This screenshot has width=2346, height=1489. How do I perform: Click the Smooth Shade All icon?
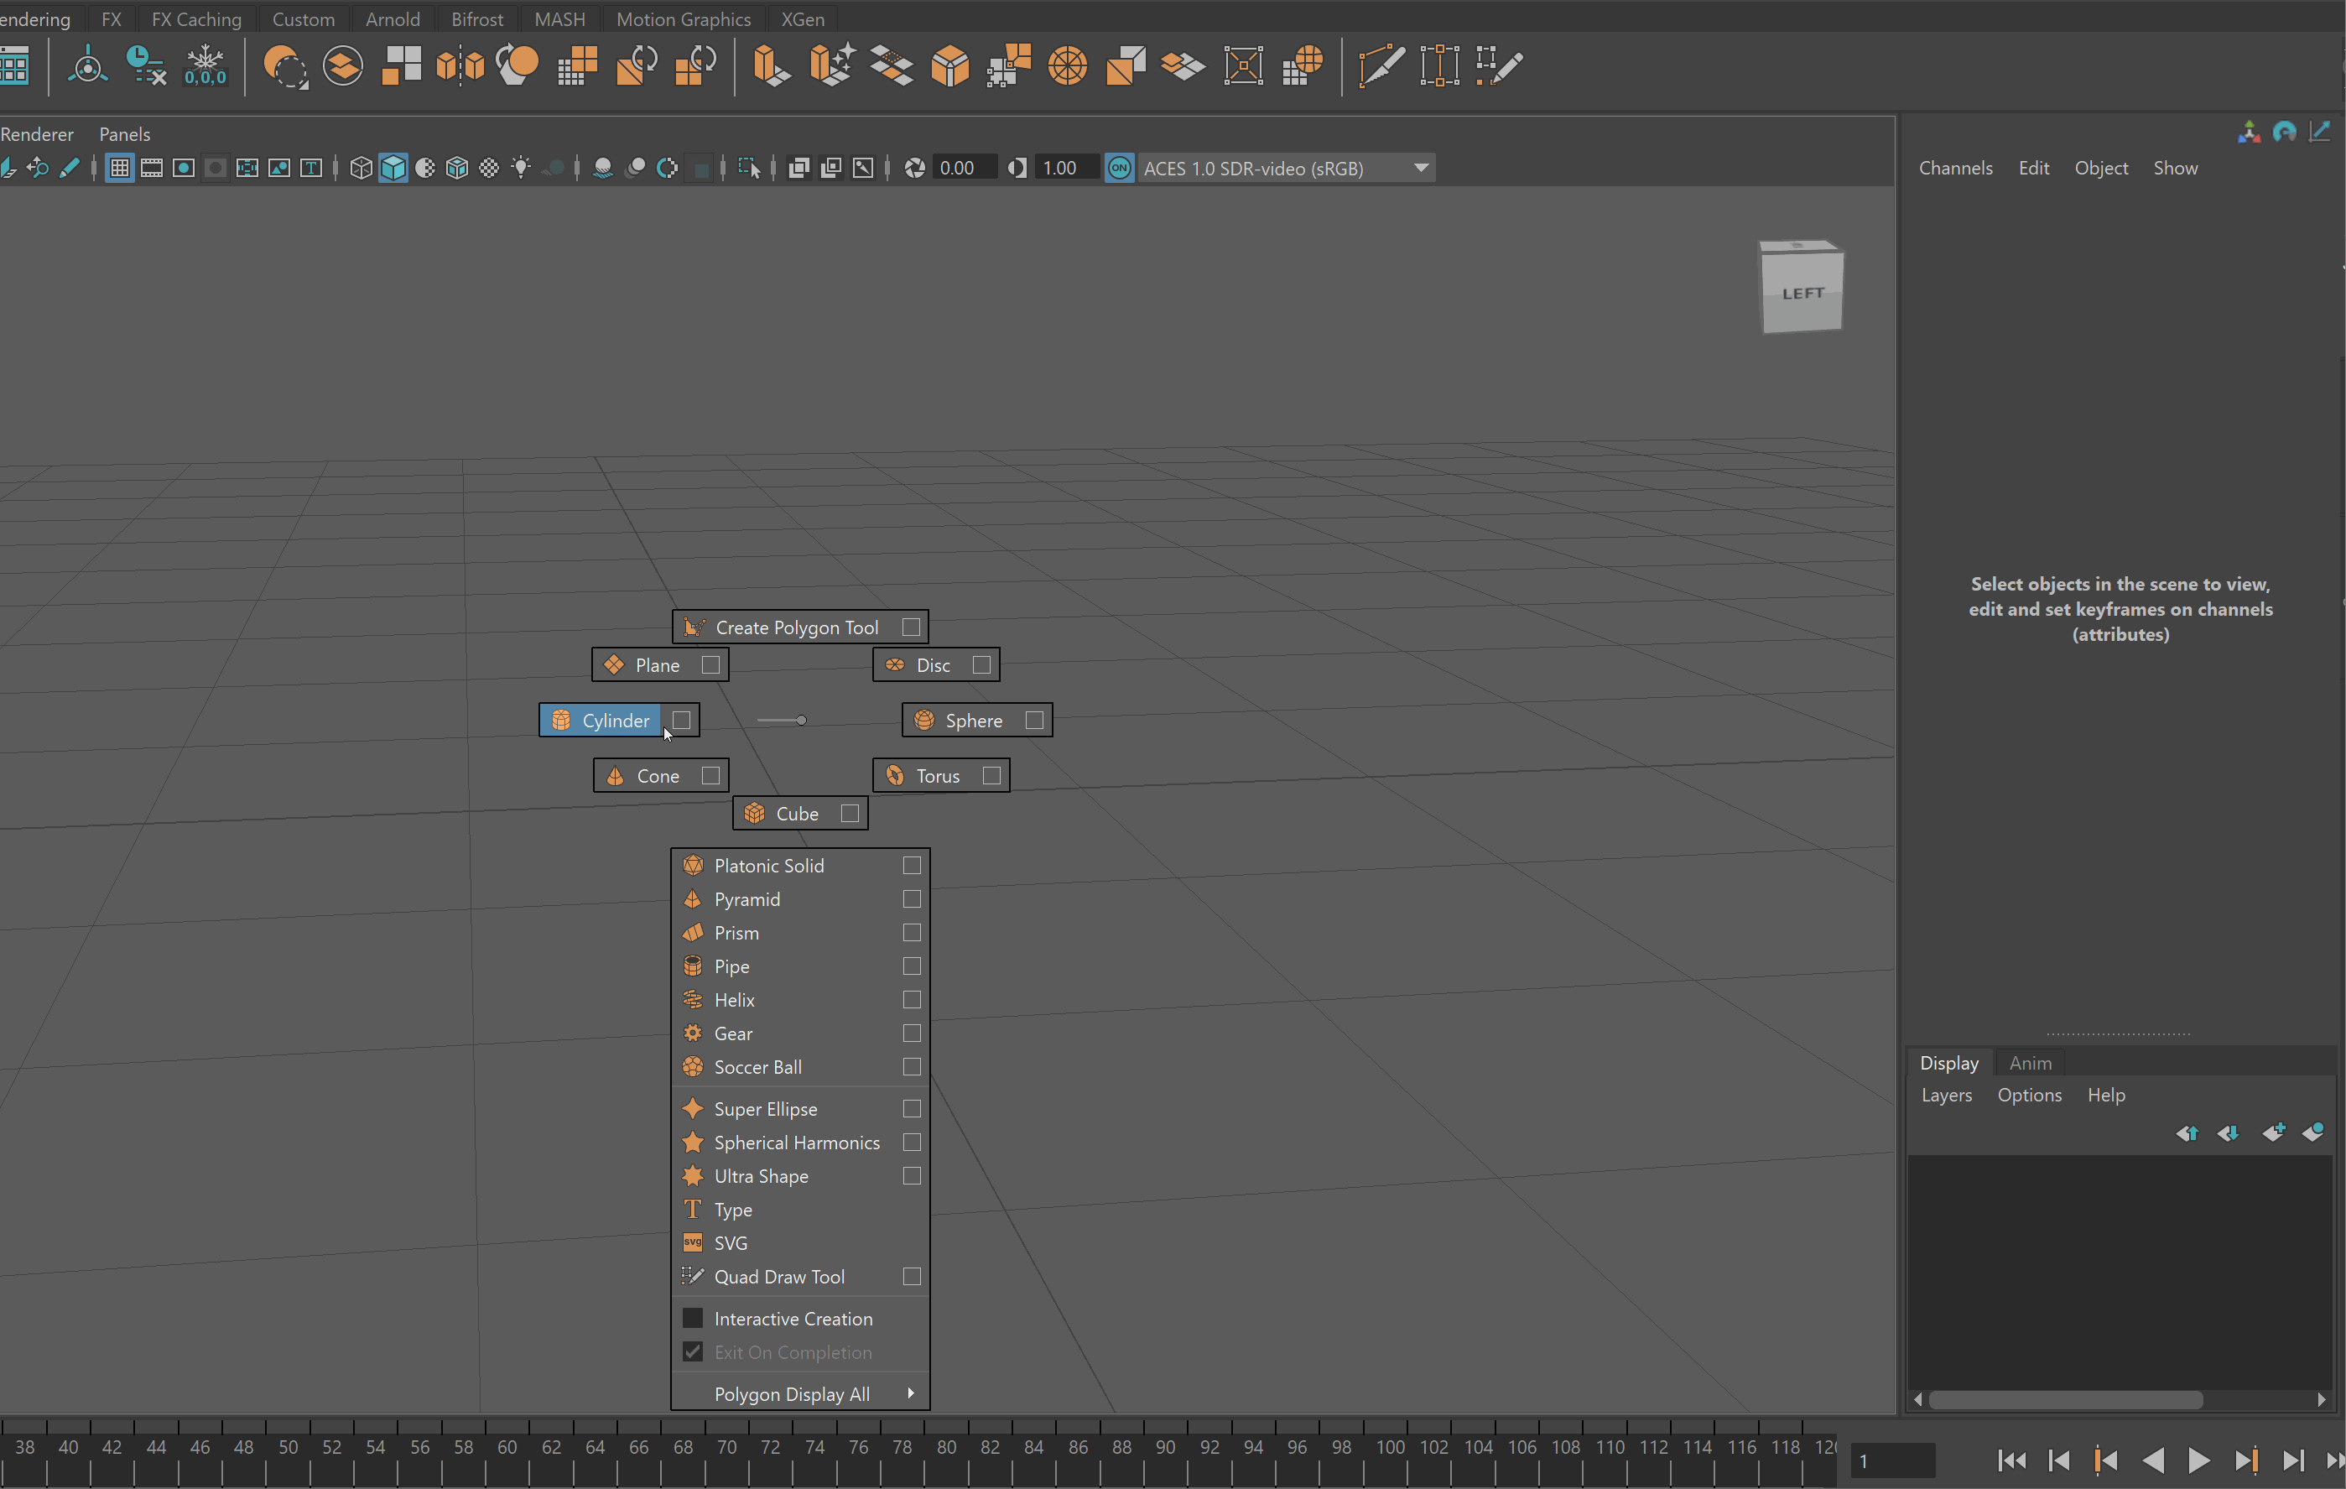pos(393,168)
